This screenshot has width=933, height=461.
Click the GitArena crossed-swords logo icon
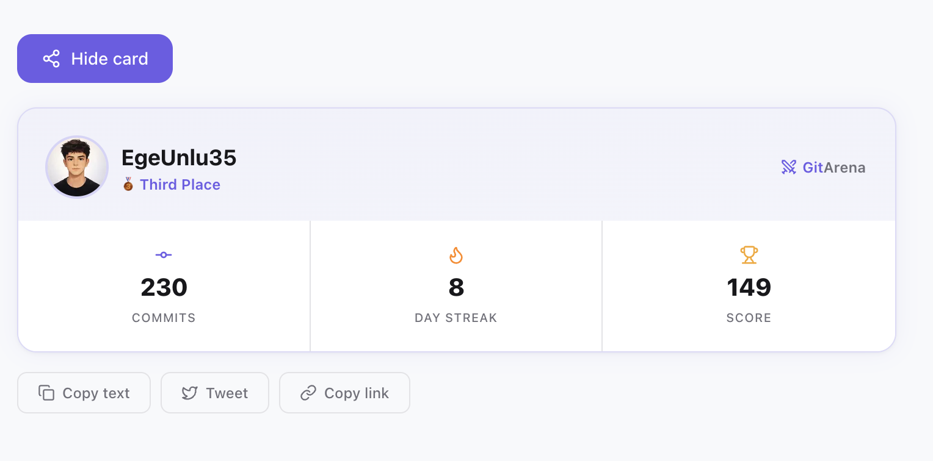(x=789, y=167)
